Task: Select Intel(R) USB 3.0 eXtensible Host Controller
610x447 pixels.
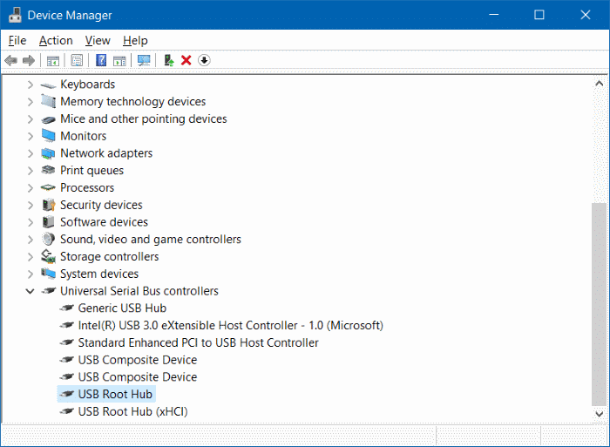Action: pos(231,325)
